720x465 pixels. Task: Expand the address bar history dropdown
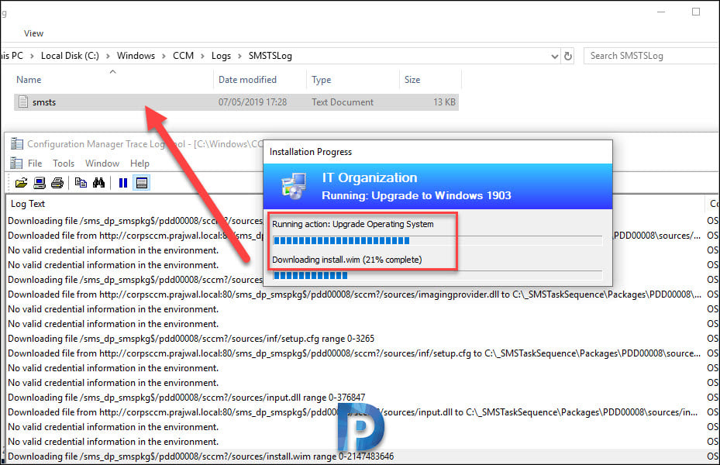click(x=555, y=57)
